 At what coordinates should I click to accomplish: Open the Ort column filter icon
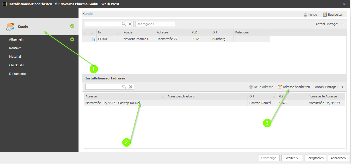(274, 97)
